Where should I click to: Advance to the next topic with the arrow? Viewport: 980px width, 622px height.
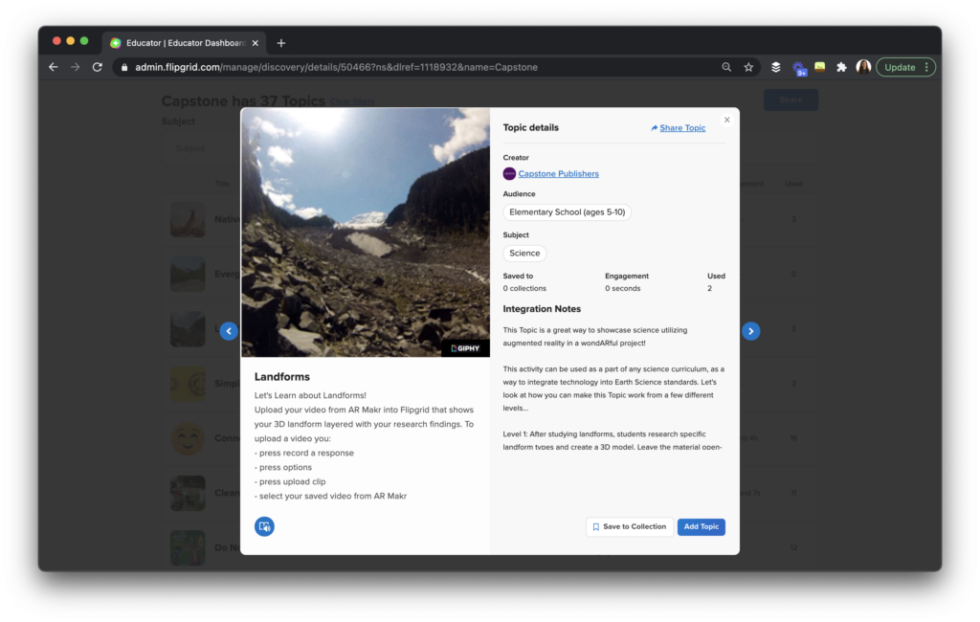pyautogui.click(x=750, y=330)
